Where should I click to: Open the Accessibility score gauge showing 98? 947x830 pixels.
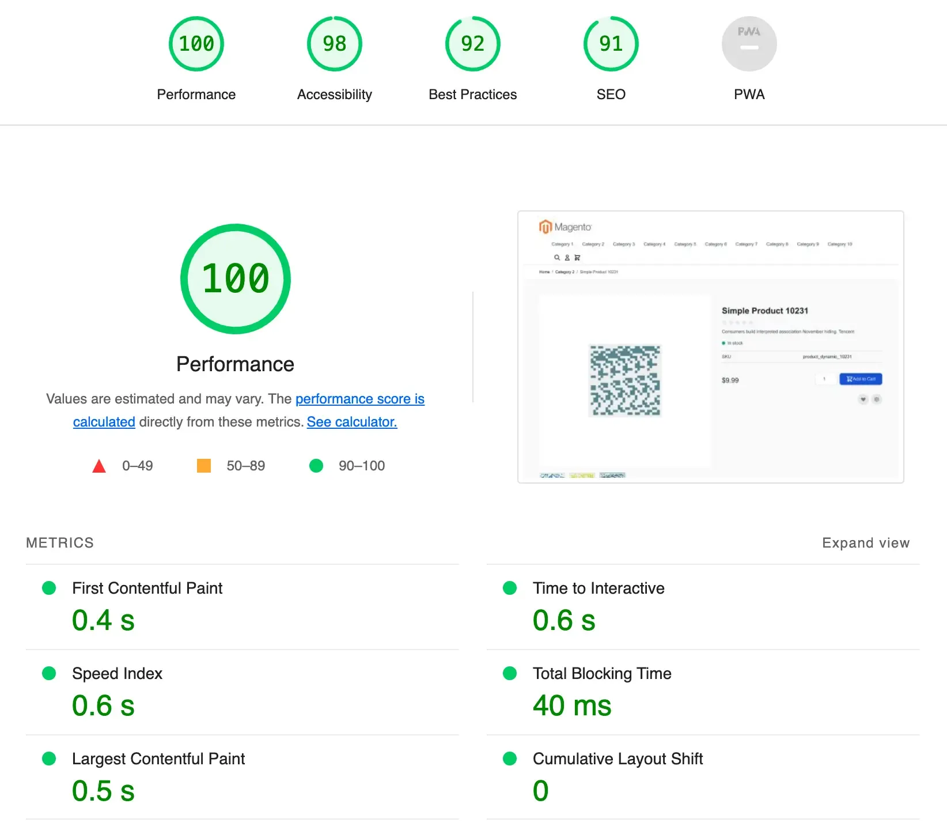[x=334, y=44]
